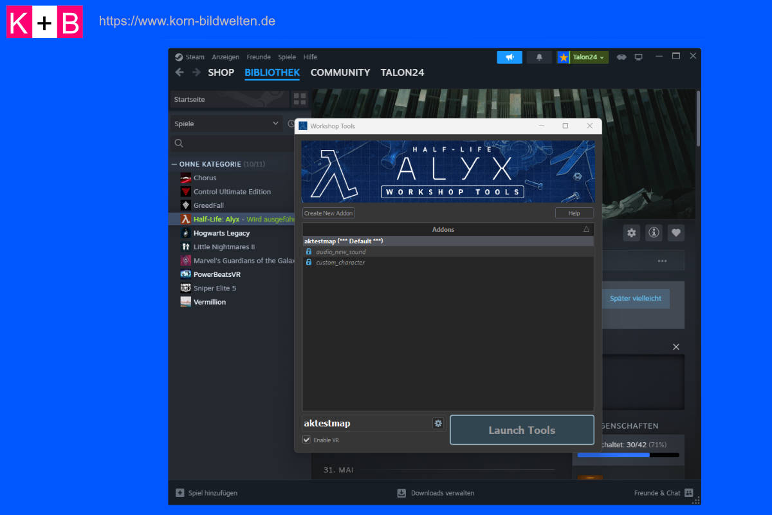Viewport: 772px width, 515px height.
Task: Open the TALON24 profile tab
Action: click(402, 73)
